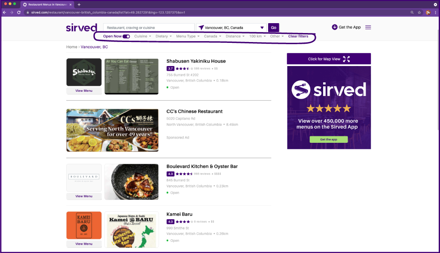This screenshot has height=253, width=440.
Task: Click the browser address bar URL
Action: tap(108, 12)
